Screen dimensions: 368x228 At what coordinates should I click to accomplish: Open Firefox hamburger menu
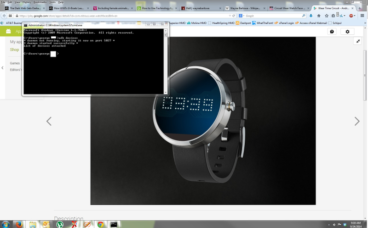(x=362, y=16)
